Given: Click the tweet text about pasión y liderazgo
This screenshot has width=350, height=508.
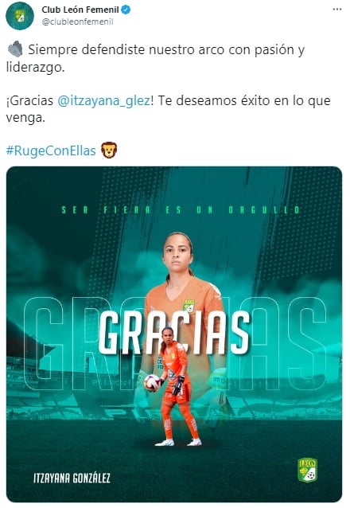Looking at the screenshot, I should (155, 58).
